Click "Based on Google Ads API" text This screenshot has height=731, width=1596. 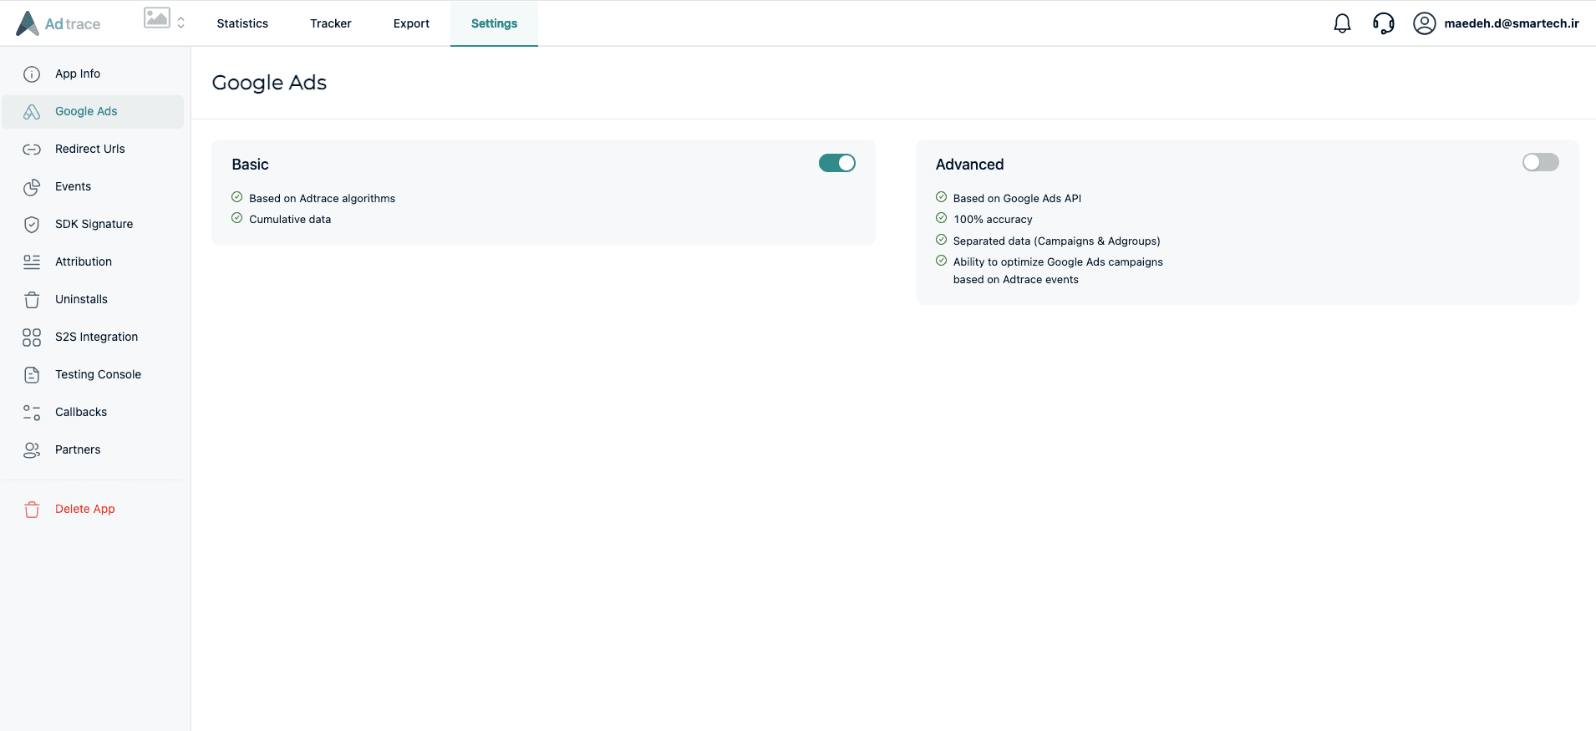1017,198
